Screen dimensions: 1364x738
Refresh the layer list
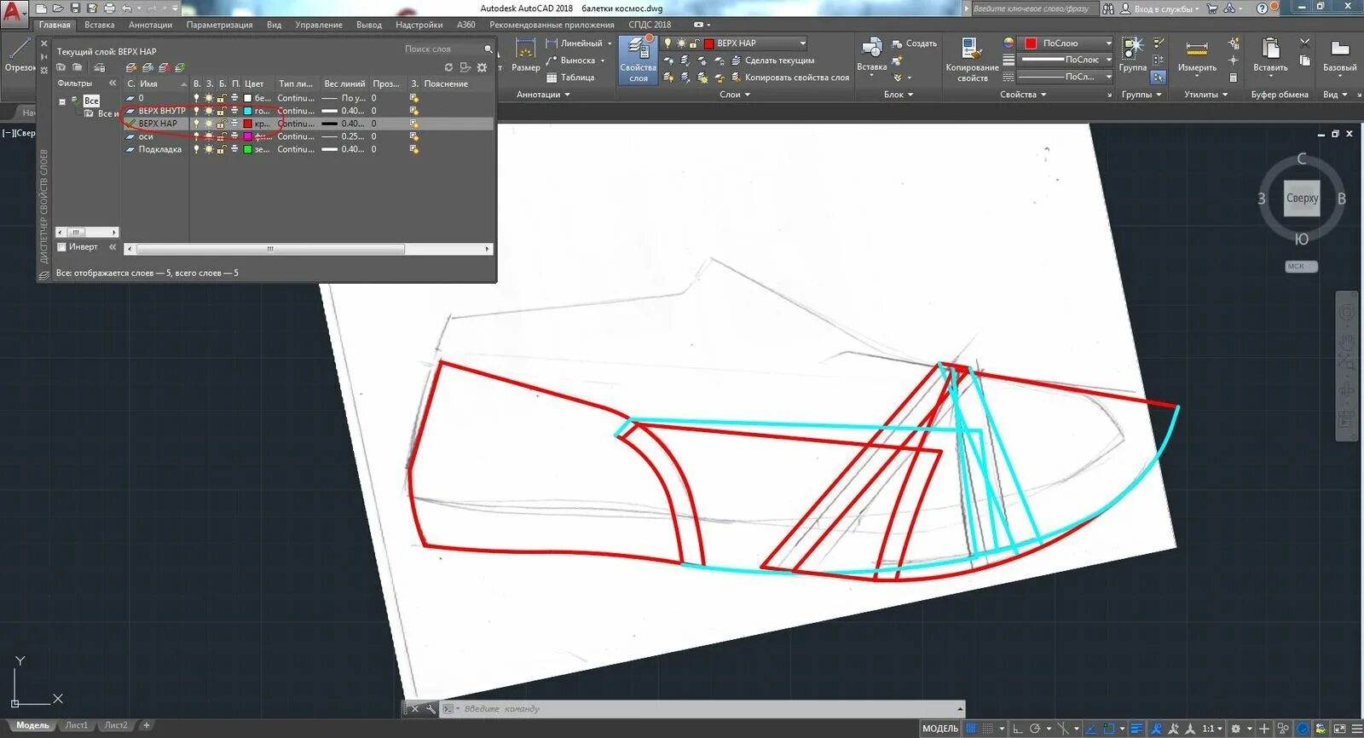(448, 67)
